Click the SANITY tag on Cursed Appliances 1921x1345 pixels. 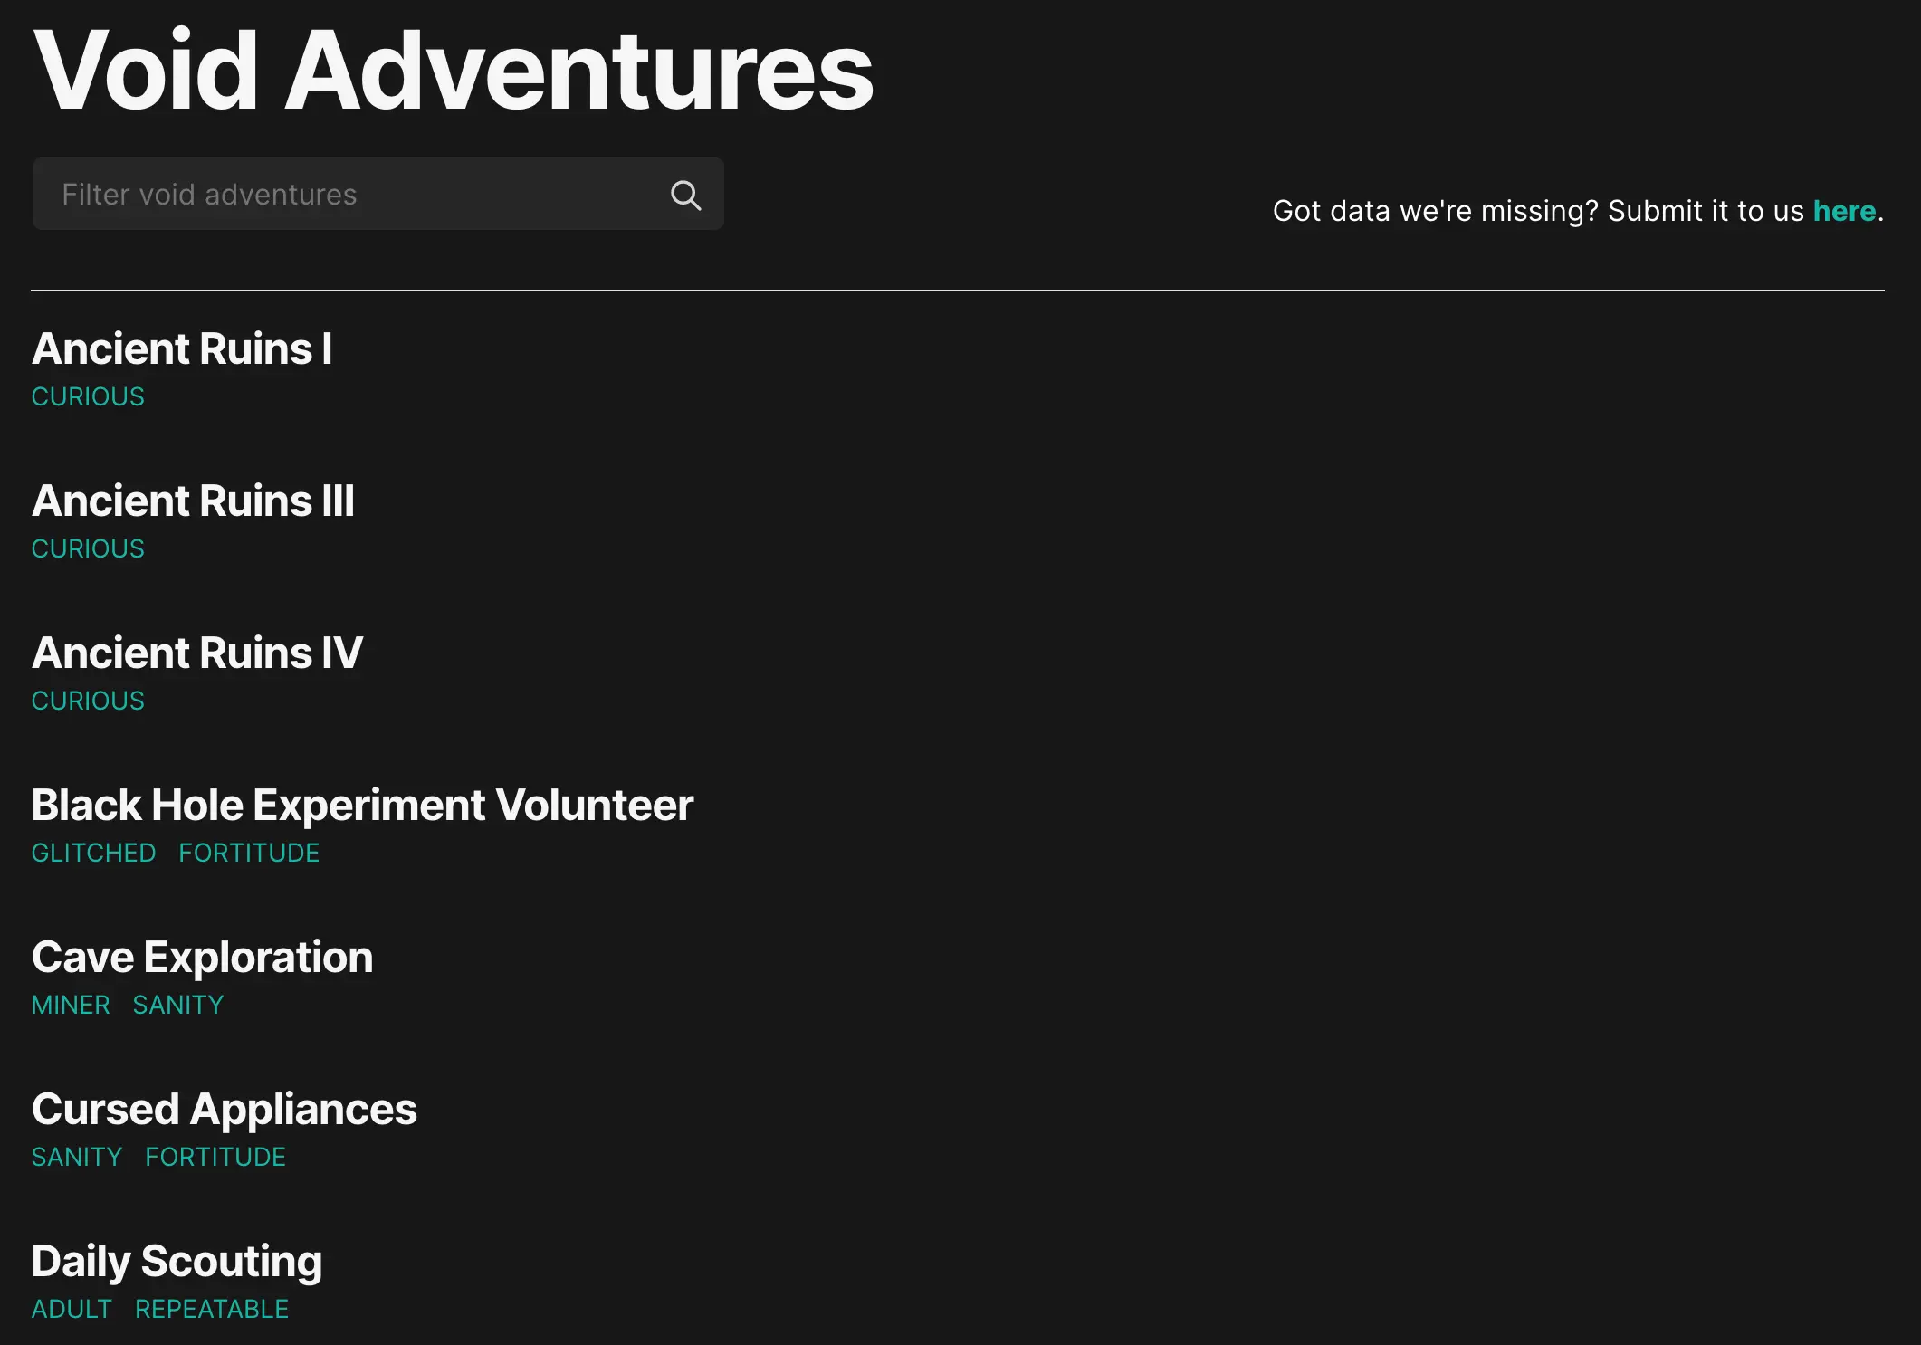click(x=76, y=1157)
